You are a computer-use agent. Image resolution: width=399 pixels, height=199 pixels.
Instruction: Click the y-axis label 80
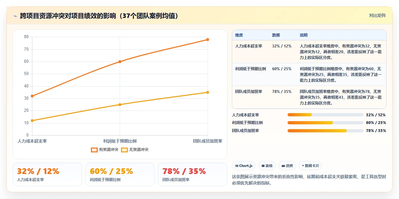coord(26,37)
